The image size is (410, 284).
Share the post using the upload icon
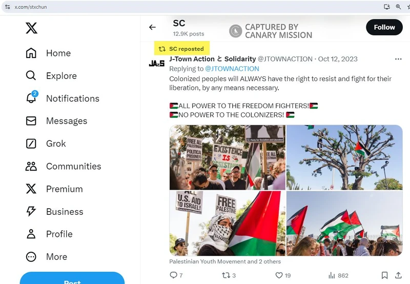tap(398, 275)
